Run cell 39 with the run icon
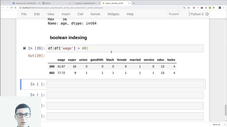This screenshot has width=227, height=127. pos(24,48)
